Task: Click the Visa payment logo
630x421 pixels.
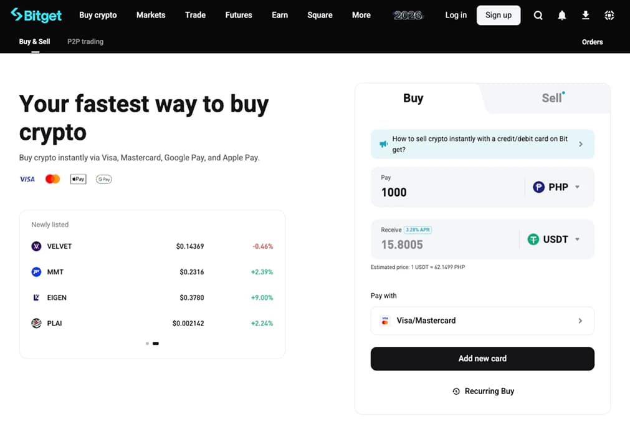Action: pyautogui.click(x=27, y=179)
